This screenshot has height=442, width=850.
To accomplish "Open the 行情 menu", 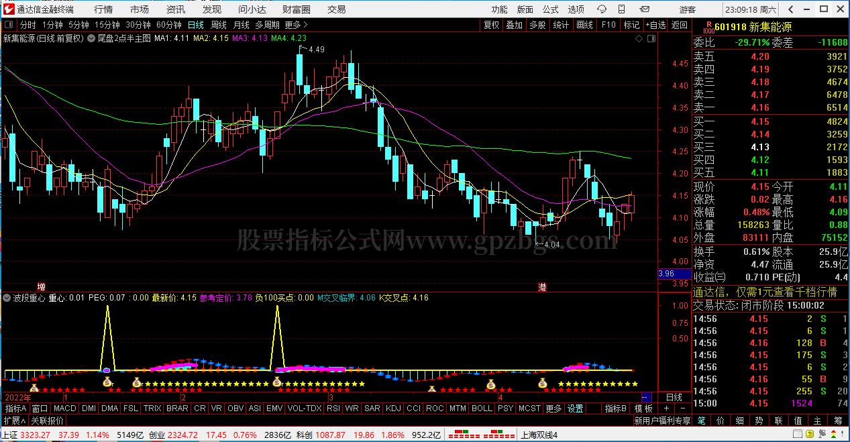I will coord(103,9).
